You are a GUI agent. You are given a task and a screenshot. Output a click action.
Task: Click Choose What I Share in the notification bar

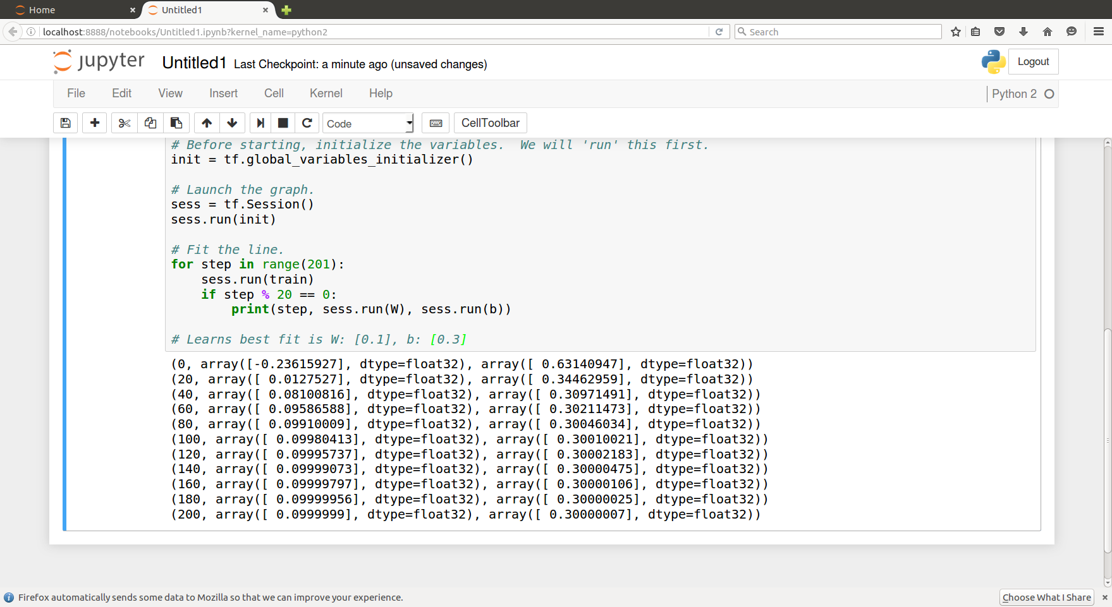click(1046, 597)
